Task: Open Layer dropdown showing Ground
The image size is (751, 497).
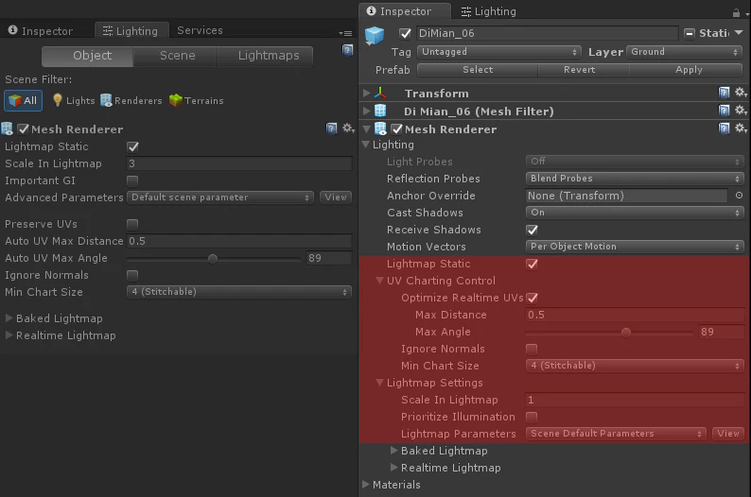Action: tap(685, 52)
